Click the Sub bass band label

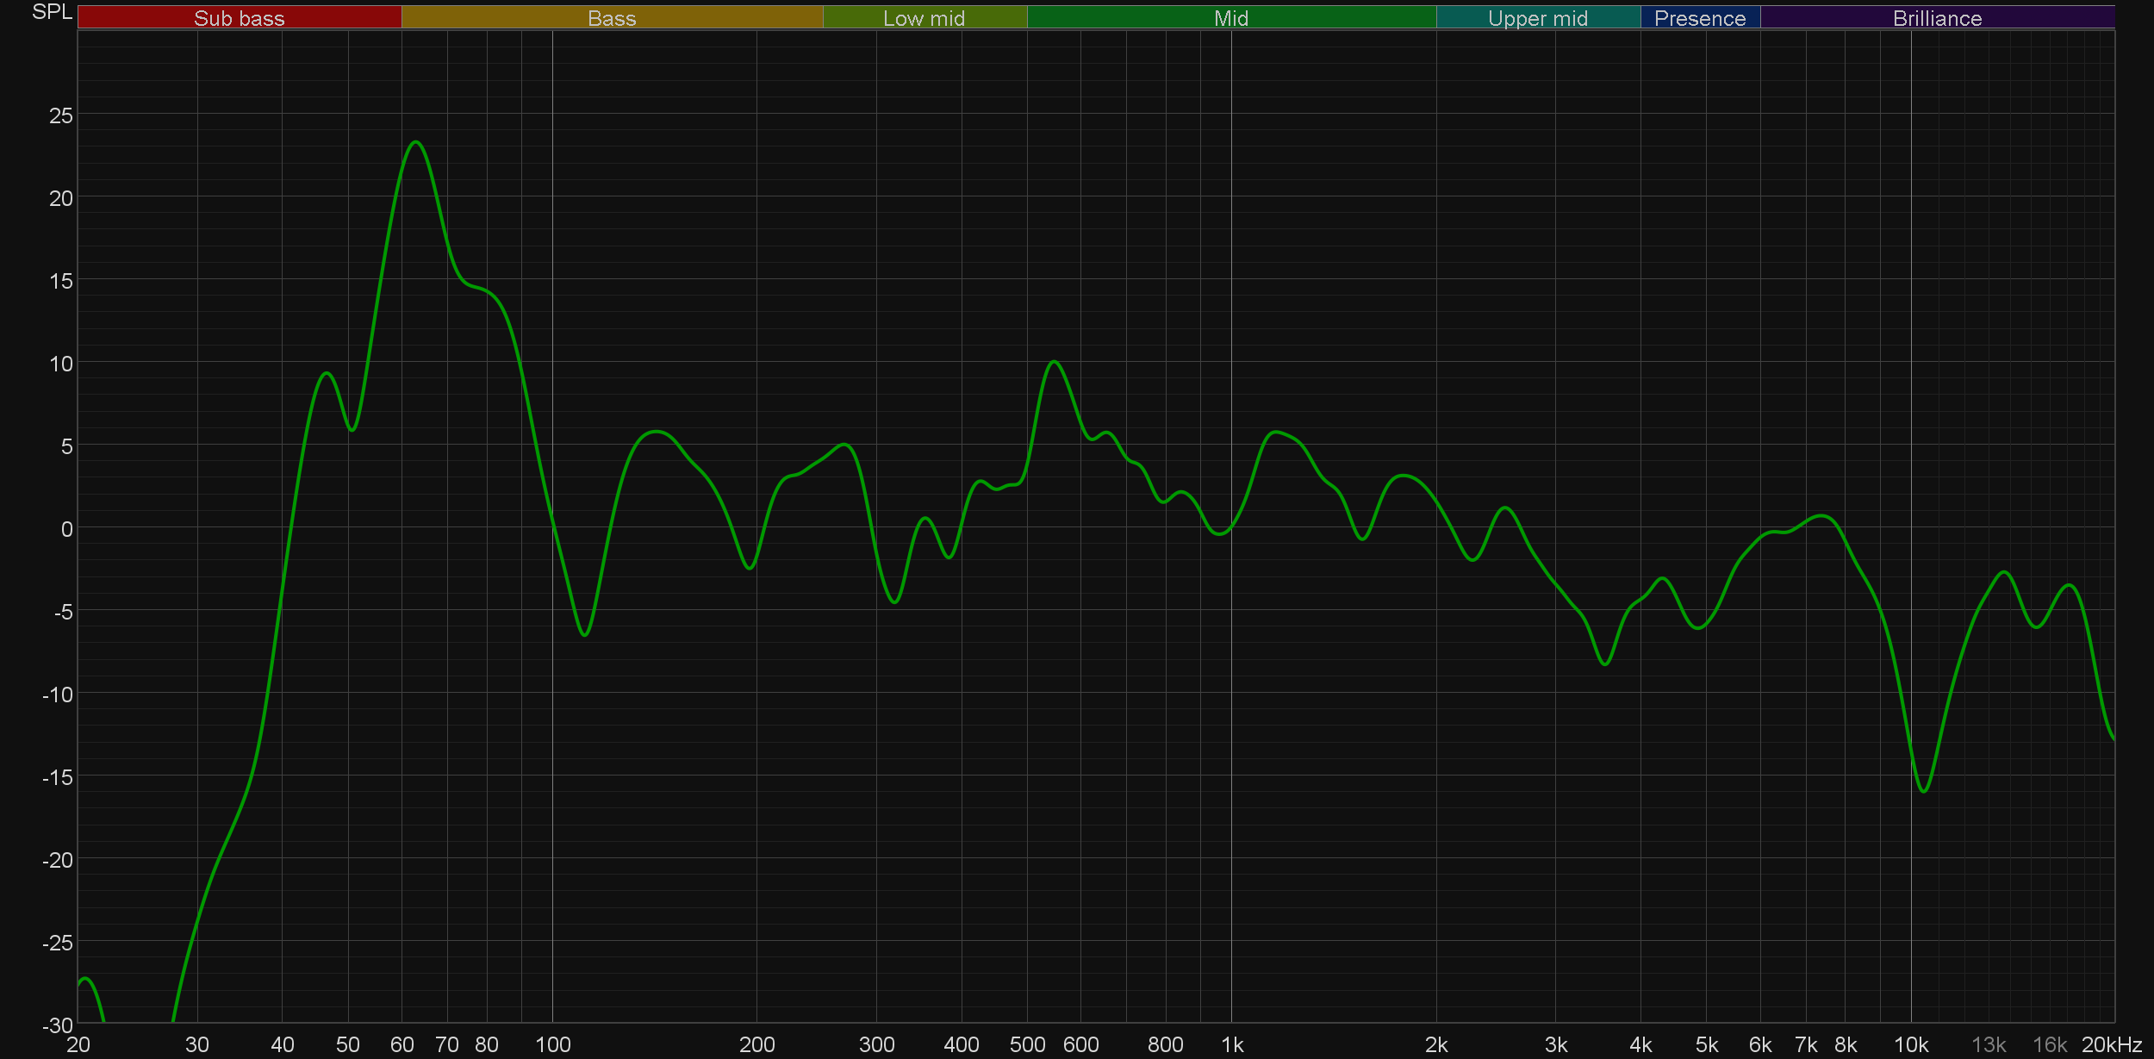tap(239, 18)
